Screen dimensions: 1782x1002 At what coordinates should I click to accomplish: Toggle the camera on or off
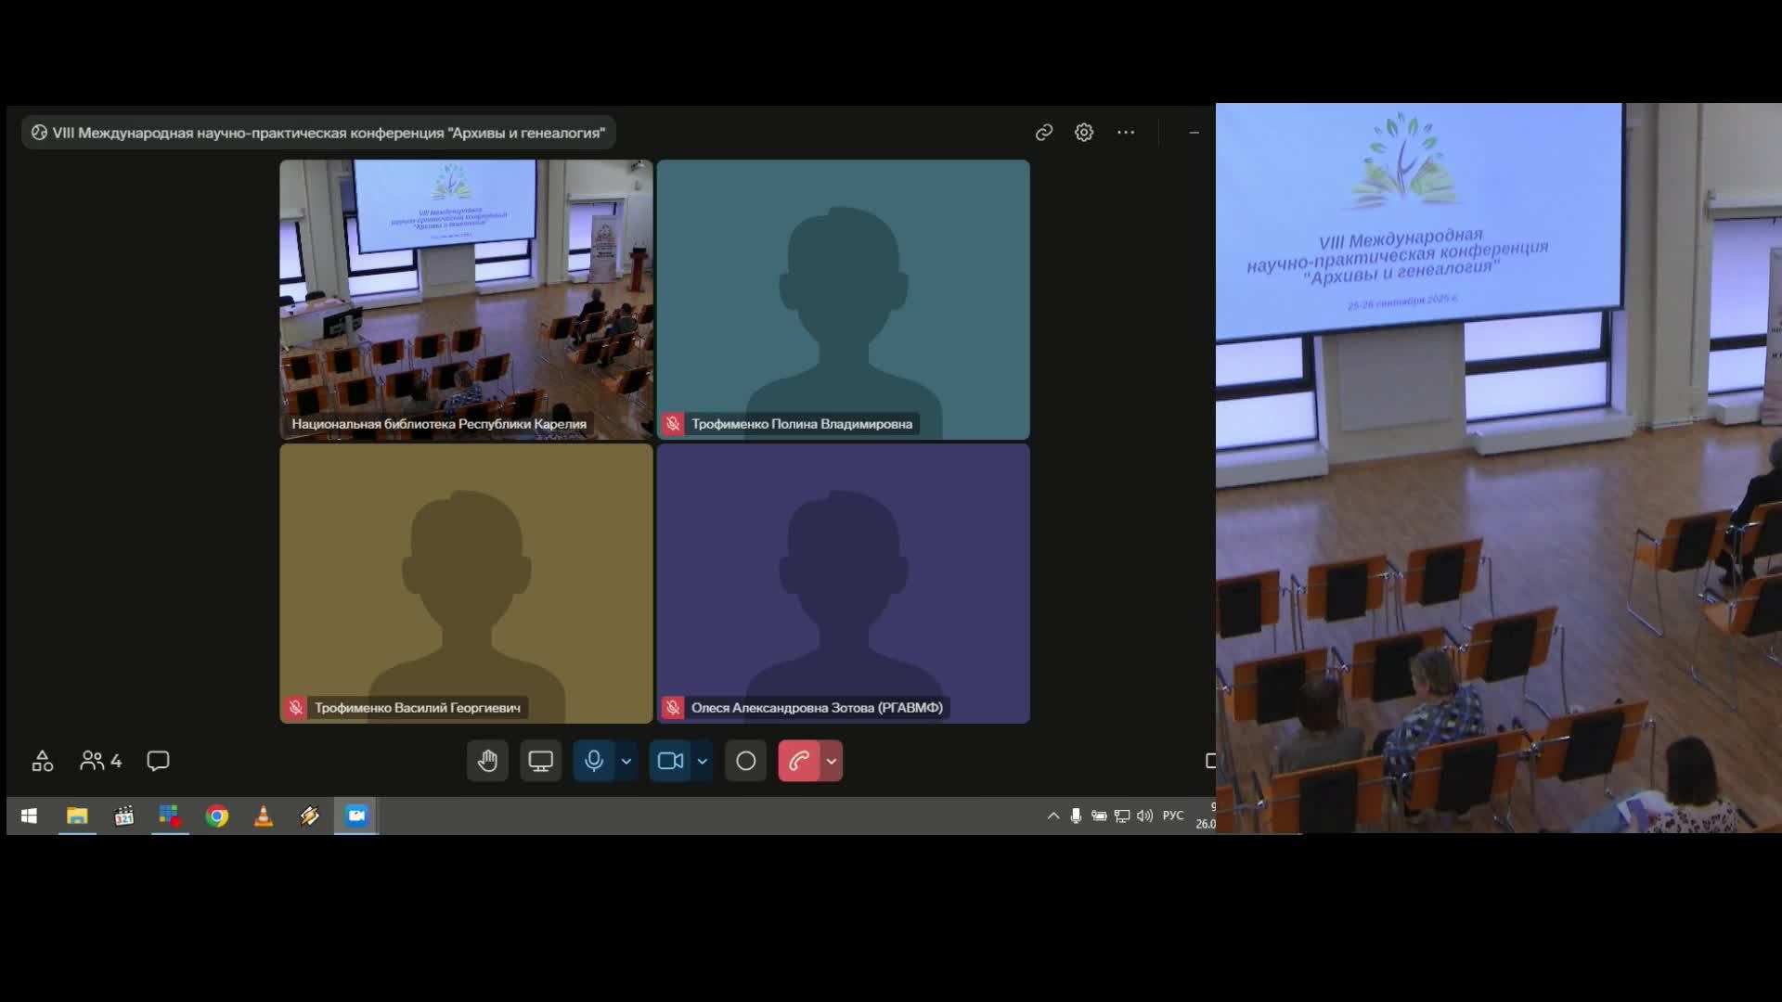670,762
